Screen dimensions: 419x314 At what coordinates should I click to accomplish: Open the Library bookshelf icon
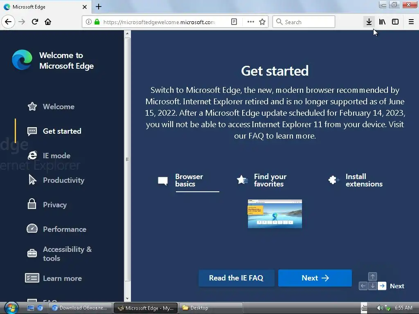click(382, 22)
